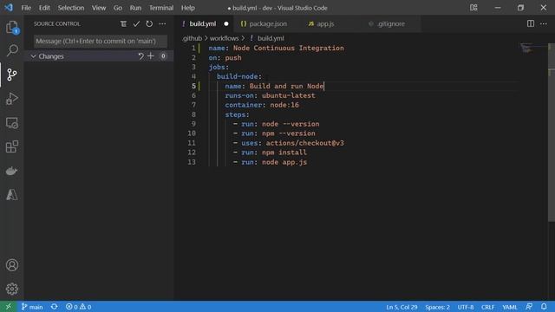
Task: Customize layout from title bar icon
Action: [473, 8]
